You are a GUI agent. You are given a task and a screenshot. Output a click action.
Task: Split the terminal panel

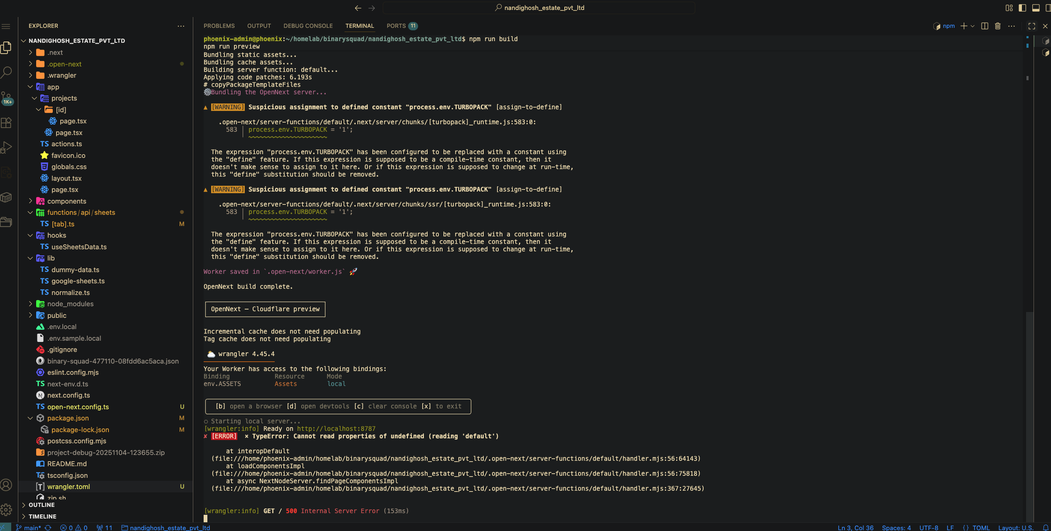point(985,26)
